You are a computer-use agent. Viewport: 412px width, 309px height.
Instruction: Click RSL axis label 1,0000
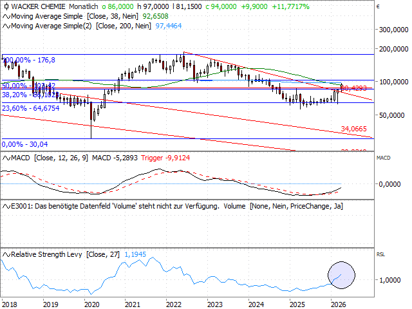click(389, 280)
